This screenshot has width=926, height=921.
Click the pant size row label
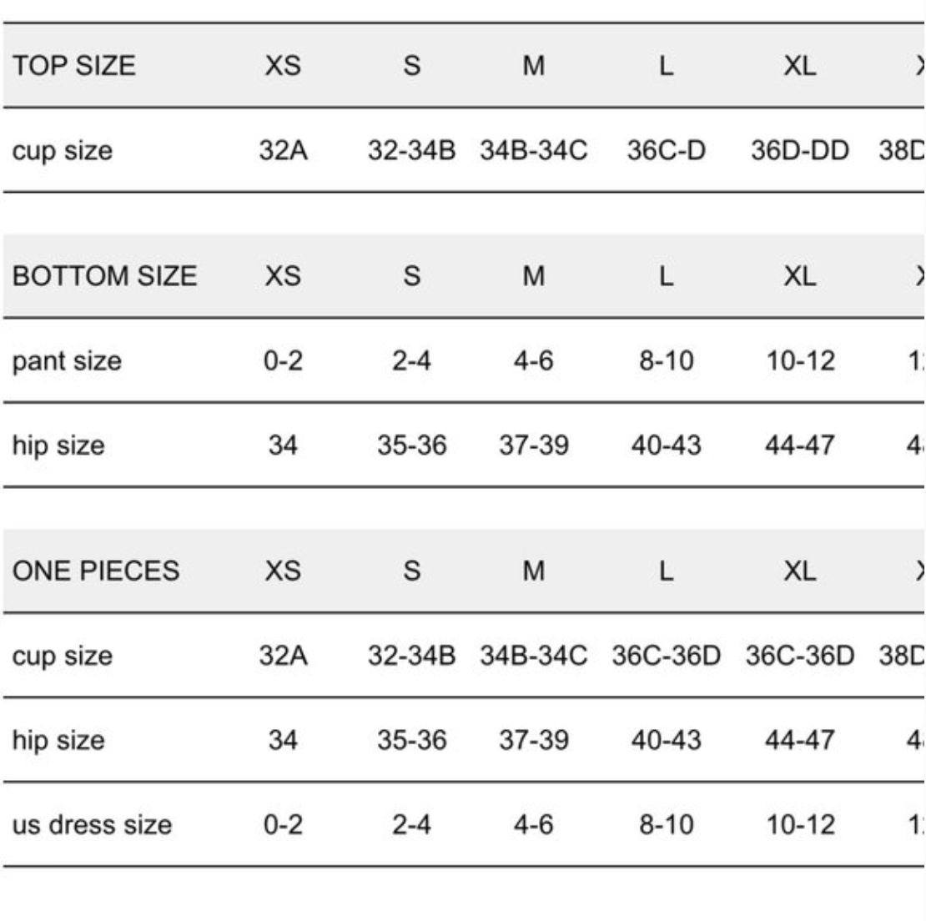(x=67, y=361)
